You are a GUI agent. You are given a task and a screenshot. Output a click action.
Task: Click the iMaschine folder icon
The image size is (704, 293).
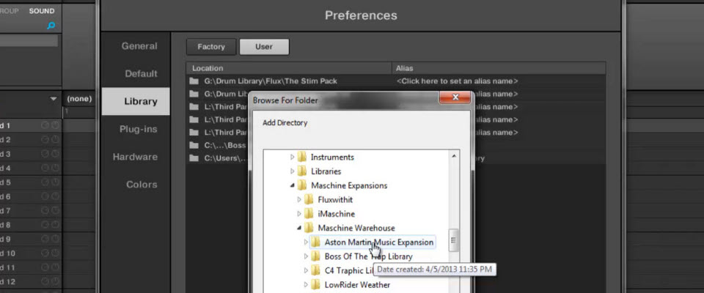[309, 214]
